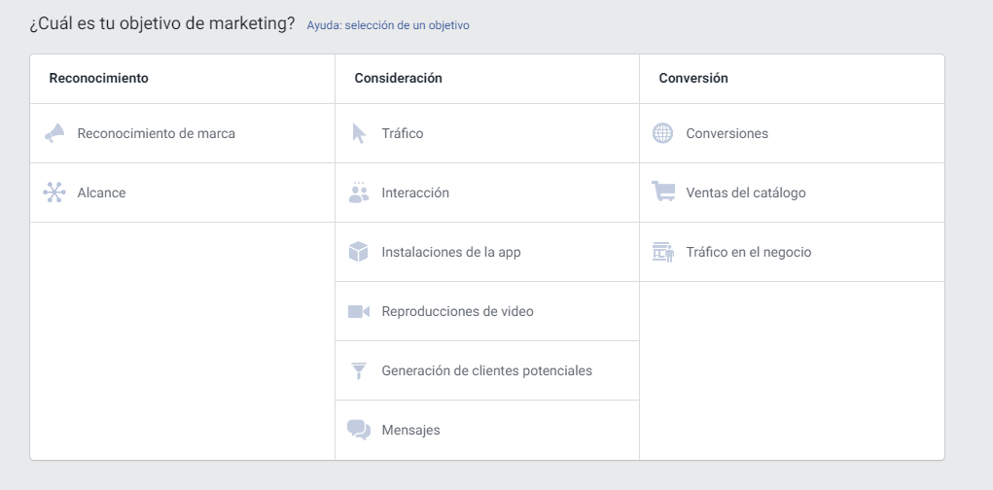The height and width of the screenshot is (490, 993).
Task: Click the cursor arrow Tráfico icon
Action: click(359, 133)
